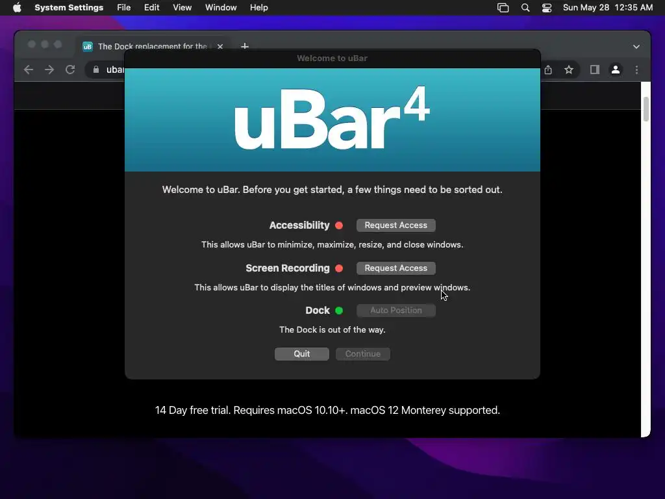Click the browser address bar URL
The height and width of the screenshot is (499, 665).
tap(115, 70)
